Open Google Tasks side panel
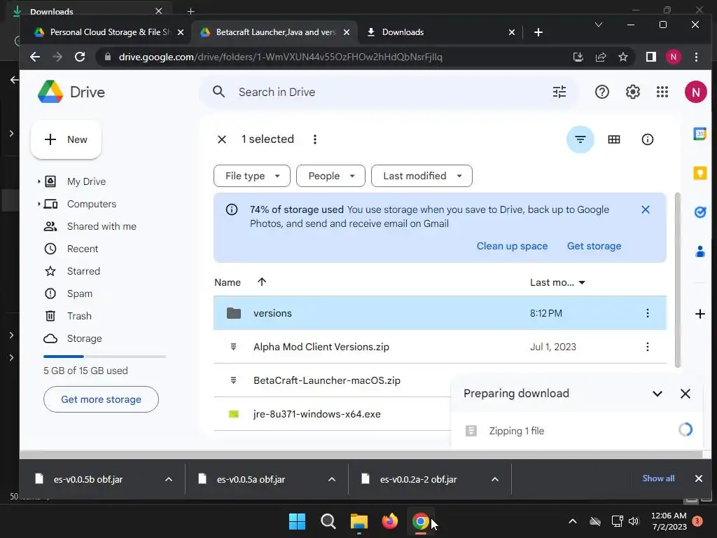717x538 pixels. tap(699, 212)
